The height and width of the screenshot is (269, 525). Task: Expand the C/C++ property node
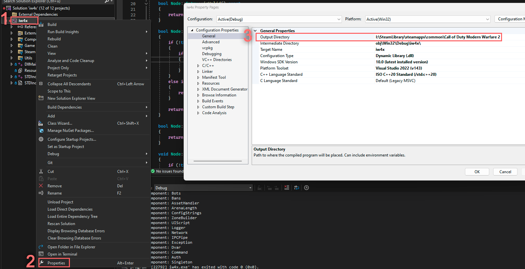[198, 66]
